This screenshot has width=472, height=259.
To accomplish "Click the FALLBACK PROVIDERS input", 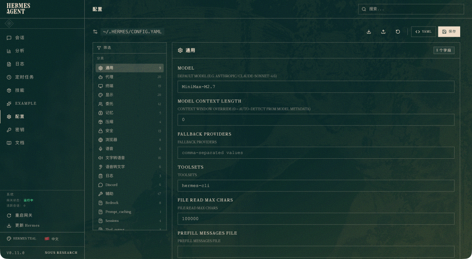I will click(316, 153).
